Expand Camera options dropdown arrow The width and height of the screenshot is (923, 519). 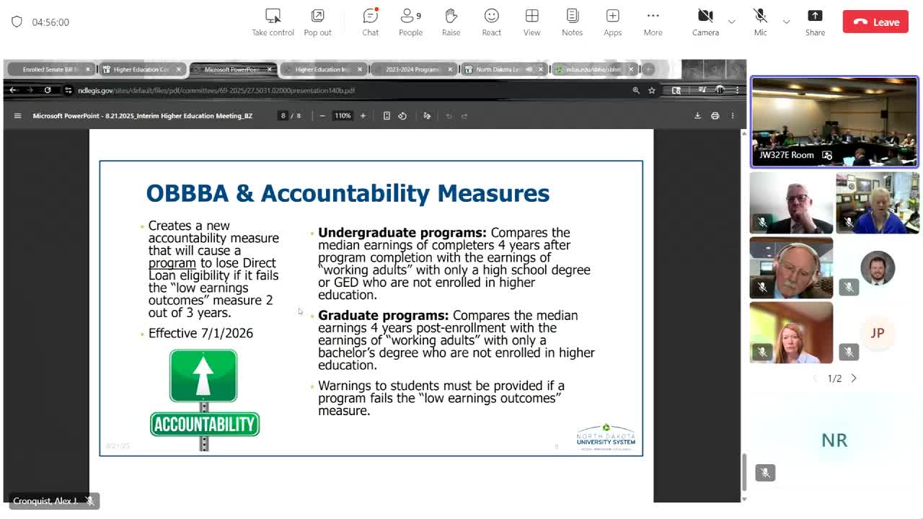point(731,22)
